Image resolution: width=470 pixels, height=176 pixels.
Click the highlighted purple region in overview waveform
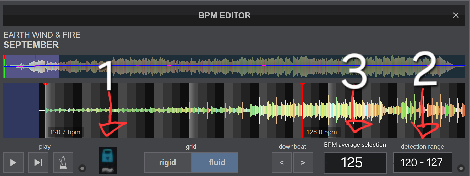click(x=31, y=67)
